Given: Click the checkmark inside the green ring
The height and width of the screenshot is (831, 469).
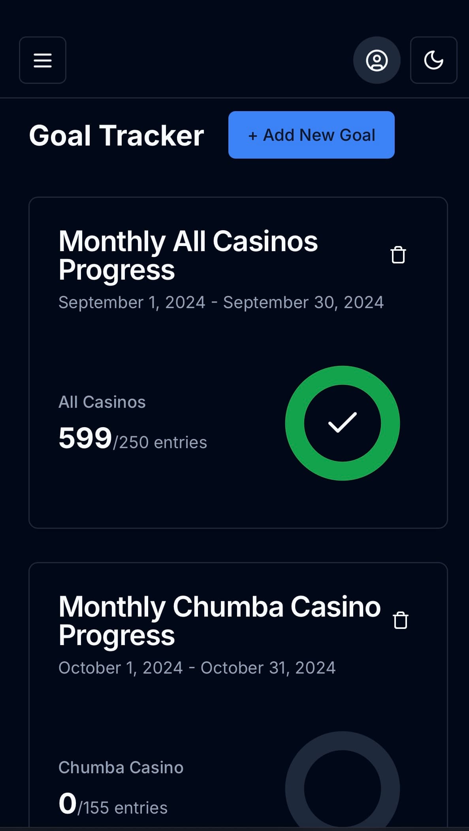Looking at the screenshot, I should click(342, 422).
